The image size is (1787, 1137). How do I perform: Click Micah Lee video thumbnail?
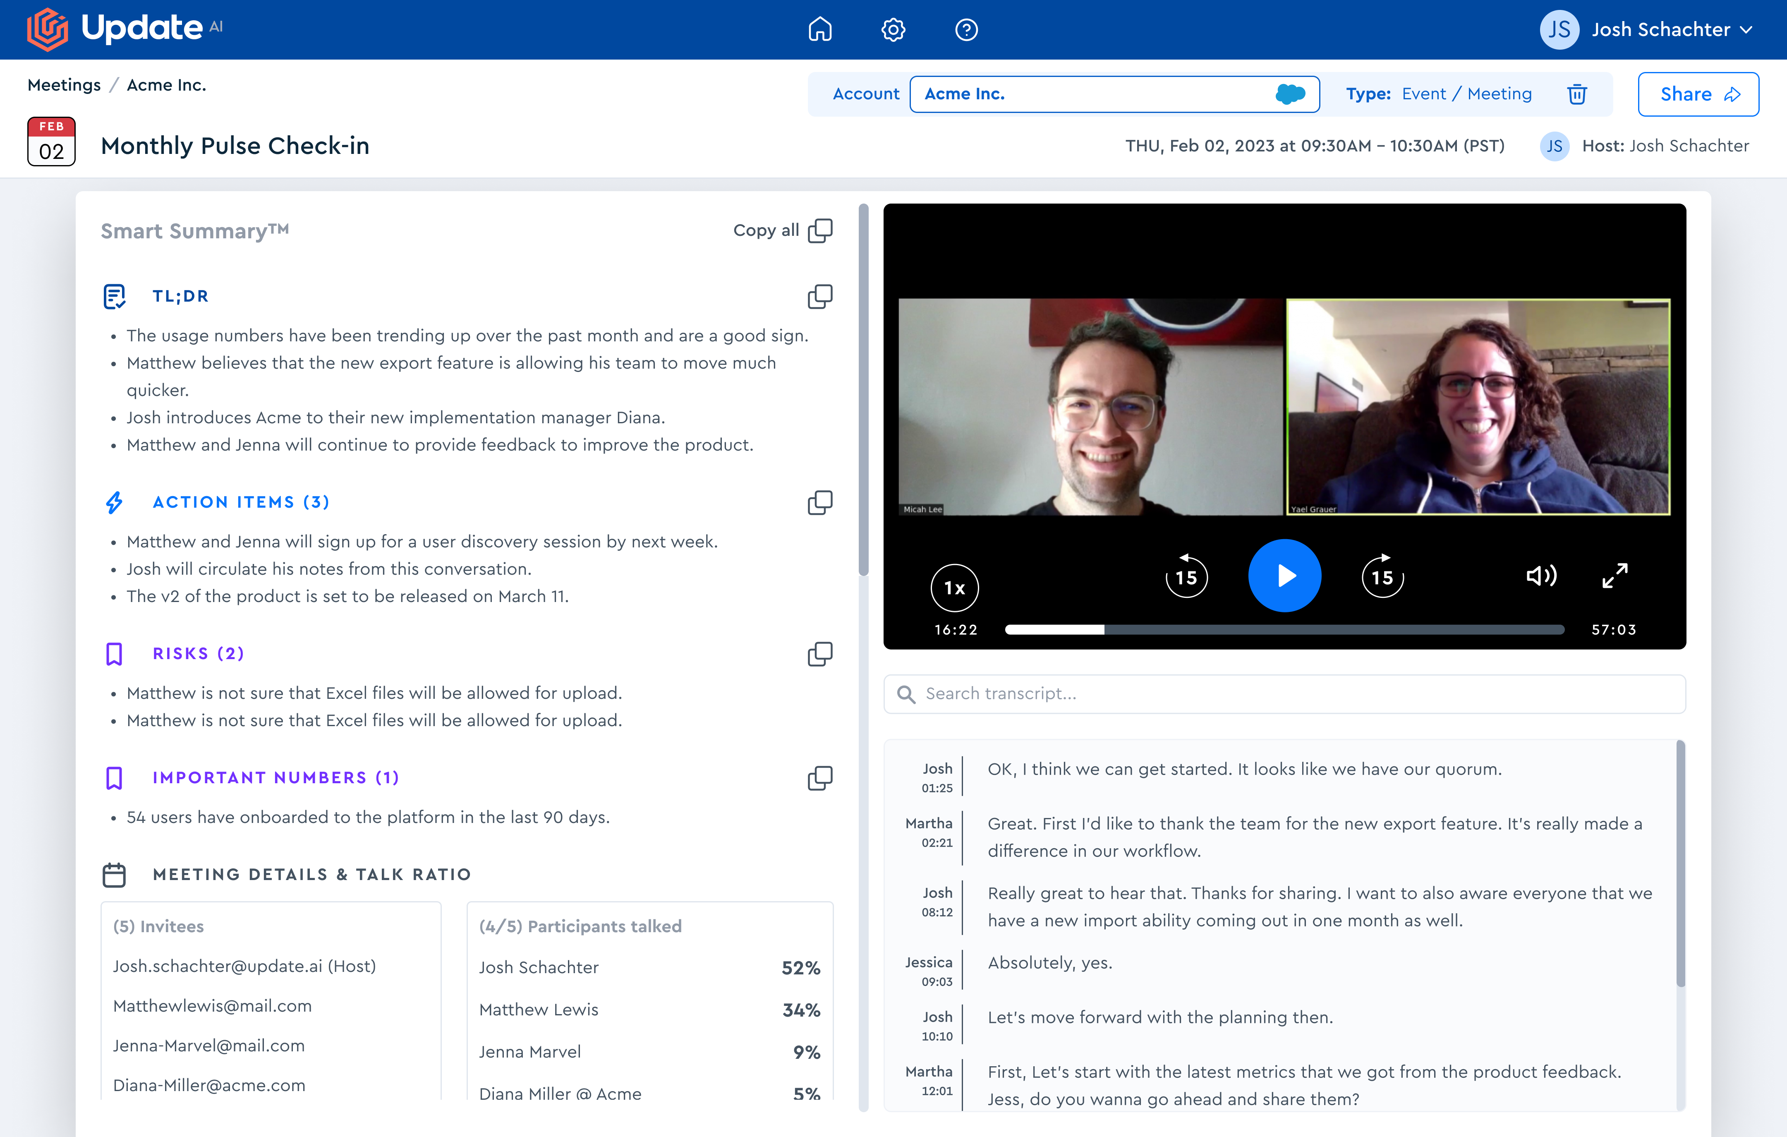click(1090, 407)
